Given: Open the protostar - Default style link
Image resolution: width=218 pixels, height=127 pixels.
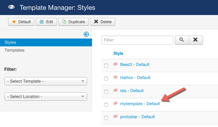Looking at the screenshot, I should click(x=137, y=117).
